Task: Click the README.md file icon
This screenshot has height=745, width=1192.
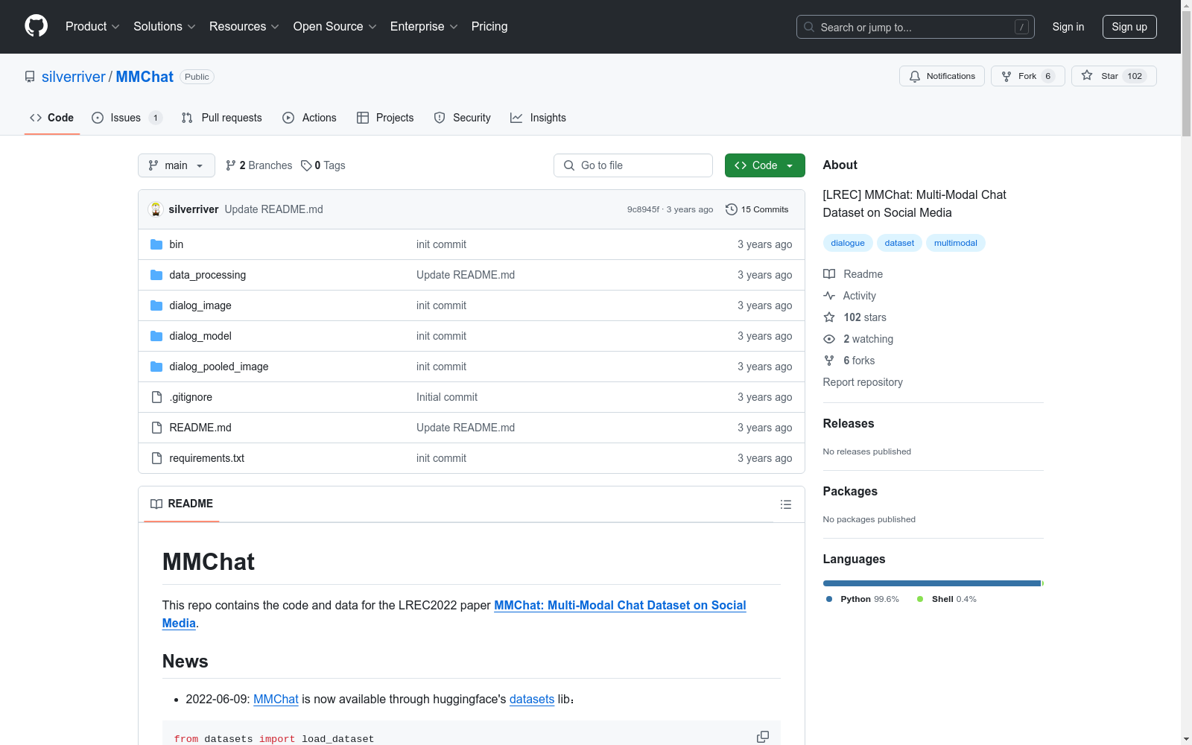Action: click(156, 428)
